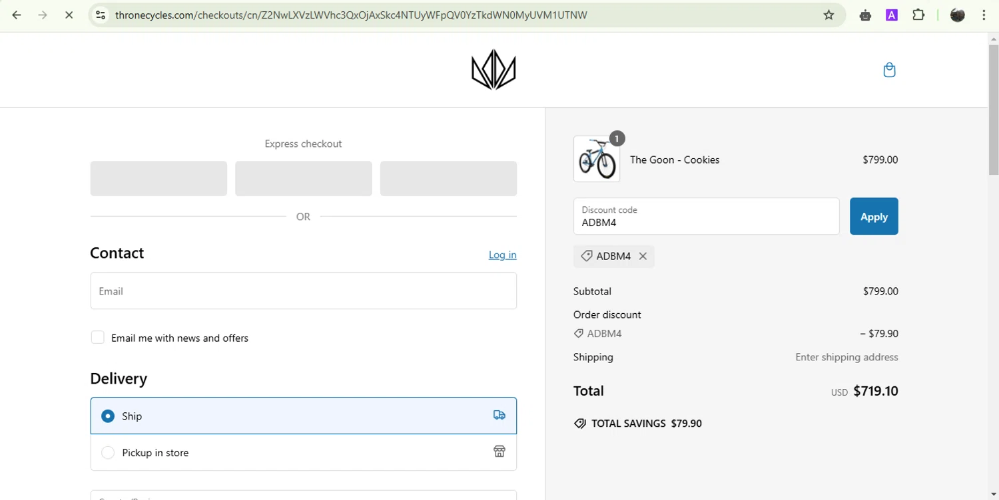Select the Pickup in store option
Screen dimensions: 999x500
303,452
